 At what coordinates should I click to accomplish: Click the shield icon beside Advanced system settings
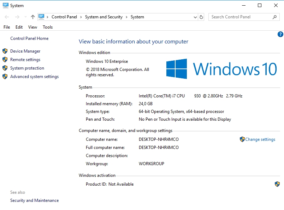point(5,76)
